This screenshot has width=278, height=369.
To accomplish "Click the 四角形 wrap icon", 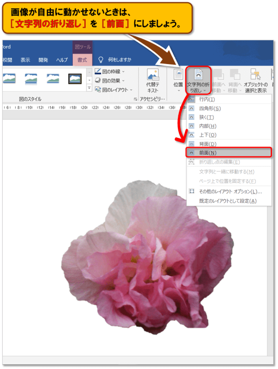I will [x=191, y=109].
